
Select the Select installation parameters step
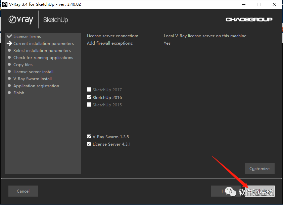coord(42,51)
